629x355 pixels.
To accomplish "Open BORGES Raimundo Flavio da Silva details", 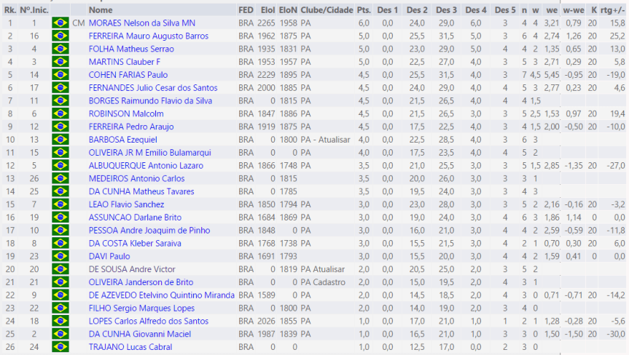I will tap(150, 101).
